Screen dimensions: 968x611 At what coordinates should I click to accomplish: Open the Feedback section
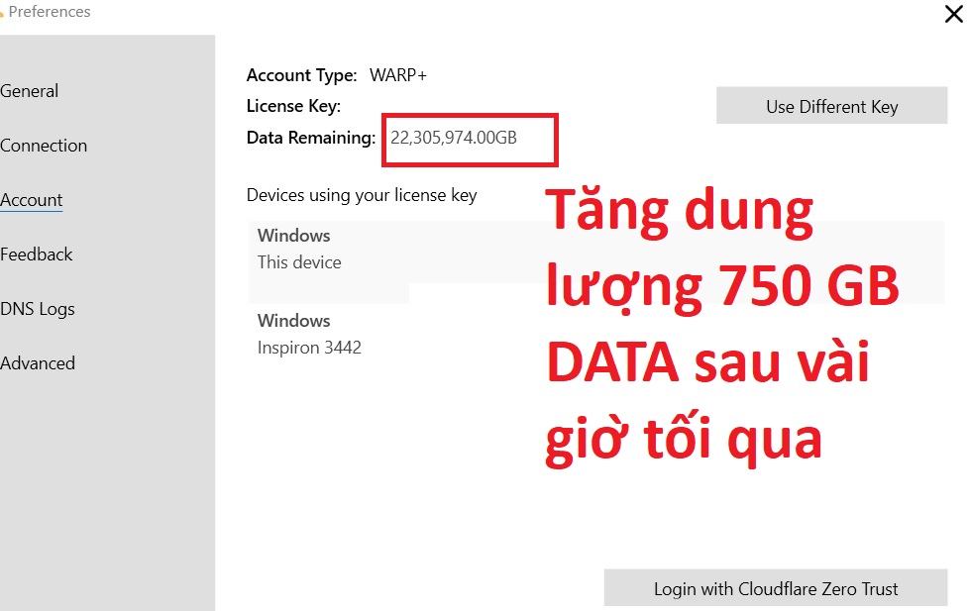36,255
